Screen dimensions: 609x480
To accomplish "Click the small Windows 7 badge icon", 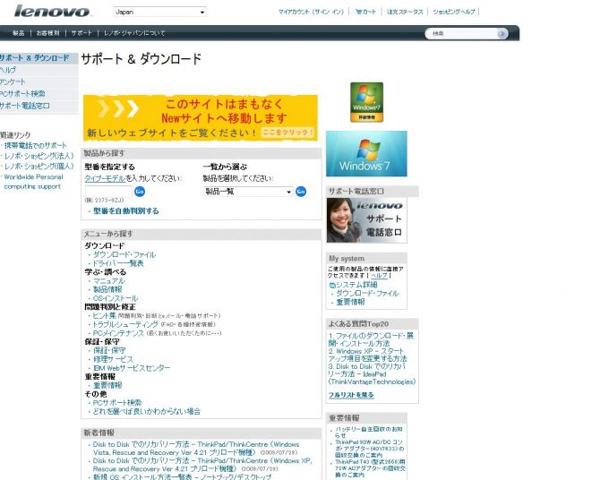I will [x=366, y=102].
